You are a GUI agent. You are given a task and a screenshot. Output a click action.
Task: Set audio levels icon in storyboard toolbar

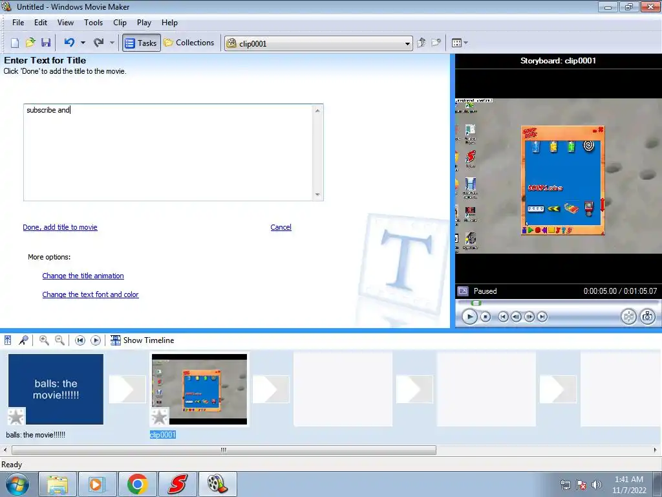[x=8, y=340]
